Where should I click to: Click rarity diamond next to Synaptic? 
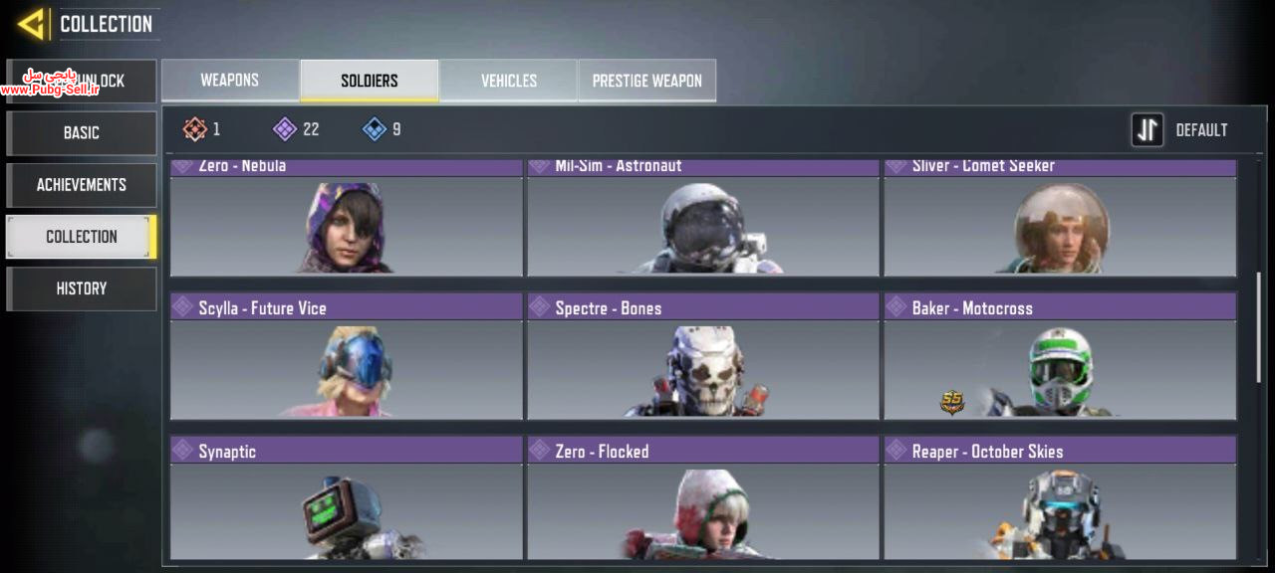point(182,451)
